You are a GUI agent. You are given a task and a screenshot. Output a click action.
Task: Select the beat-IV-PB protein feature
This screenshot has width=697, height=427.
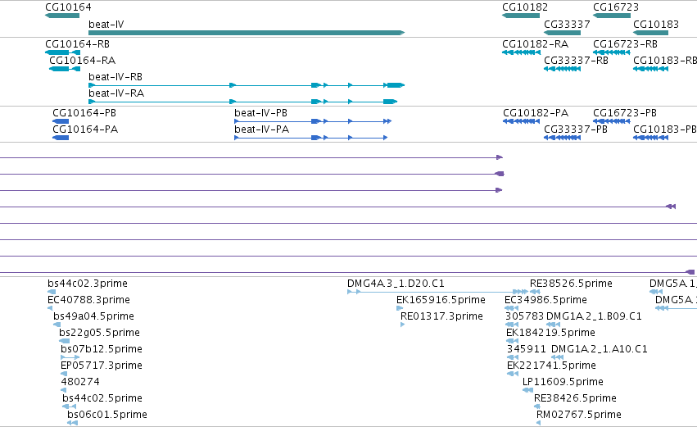tap(313, 121)
